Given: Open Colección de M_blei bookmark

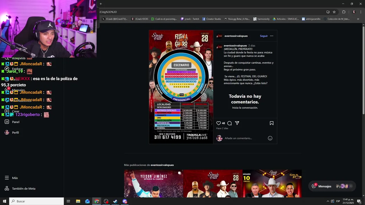Looking at the screenshot, I should point(336,19).
